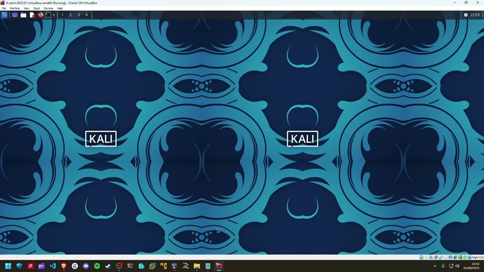
Task: Open the VirtualBox Input menu
Action: 37,8
